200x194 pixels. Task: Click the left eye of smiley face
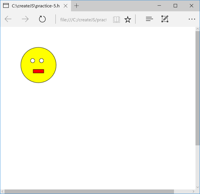click(x=33, y=61)
